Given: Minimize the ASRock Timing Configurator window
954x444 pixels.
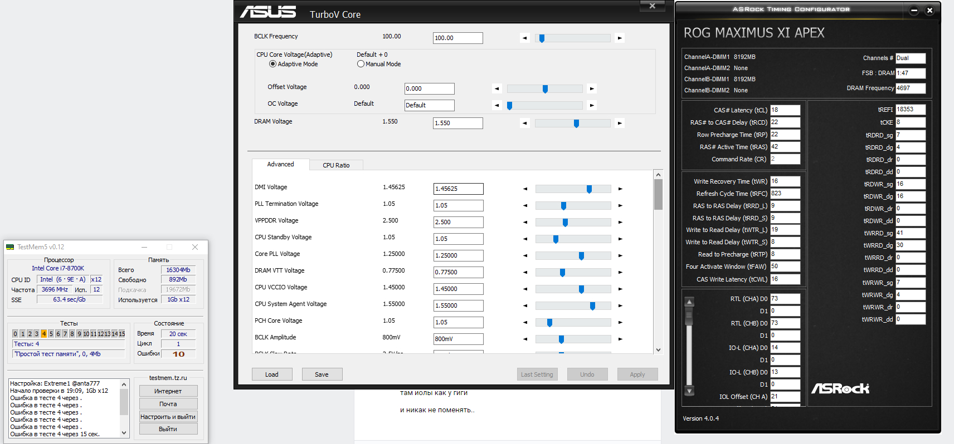Looking at the screenshot, I should pyautogui.click(x=914, y=10).
